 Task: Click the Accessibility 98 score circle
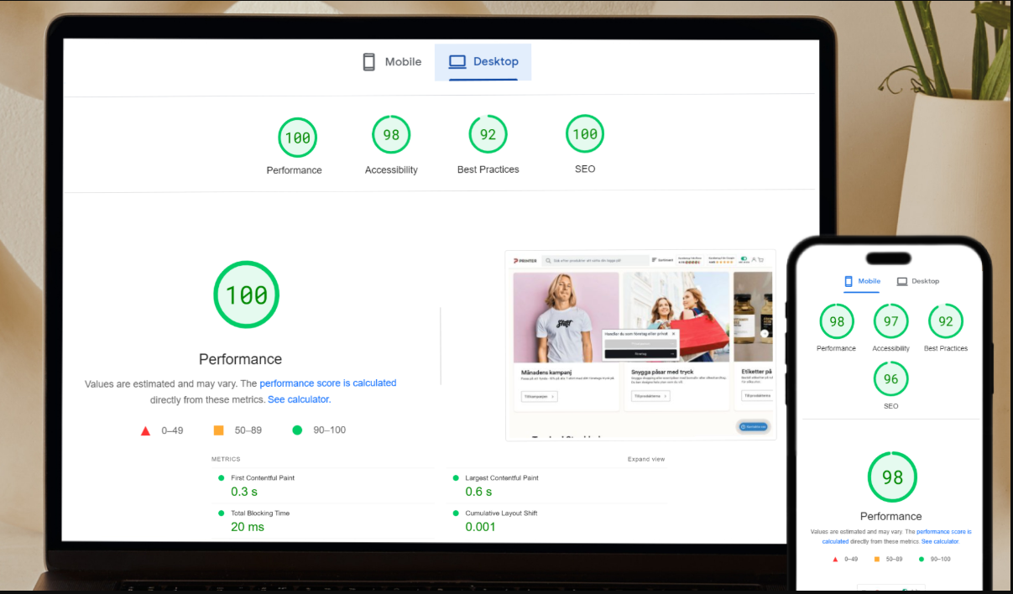(x=391, y=135)
